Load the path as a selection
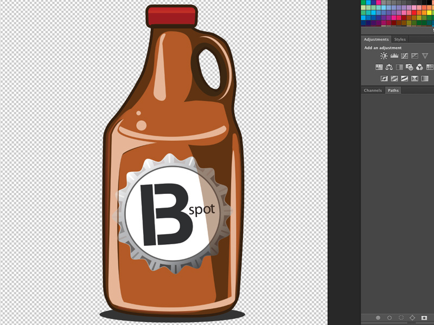Screen dimensions: 434x325 (x=401, y=318)
